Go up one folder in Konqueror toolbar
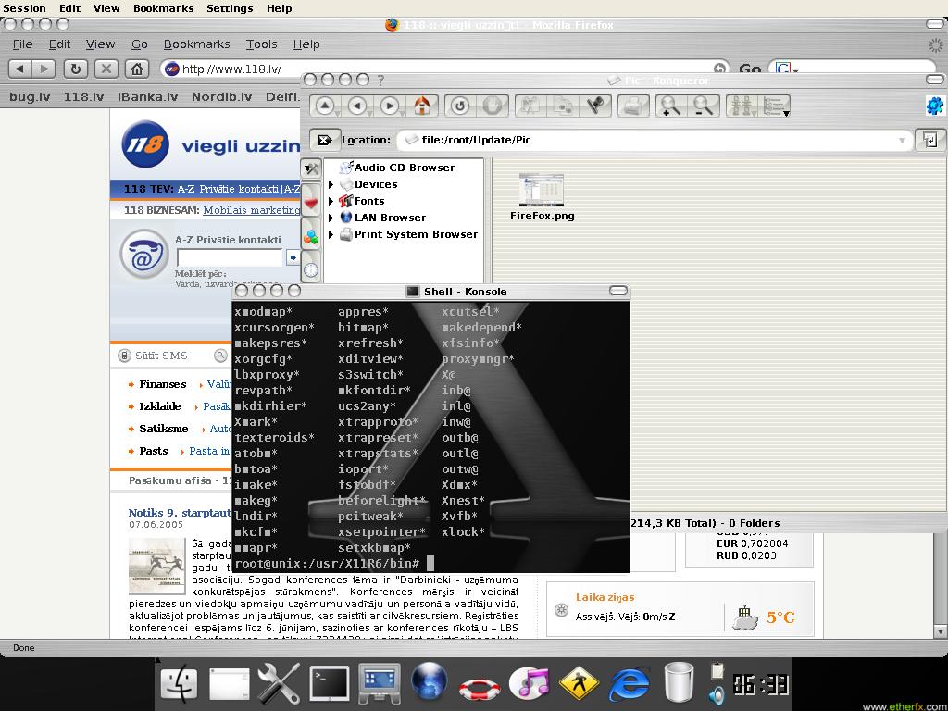 point(325,106)
